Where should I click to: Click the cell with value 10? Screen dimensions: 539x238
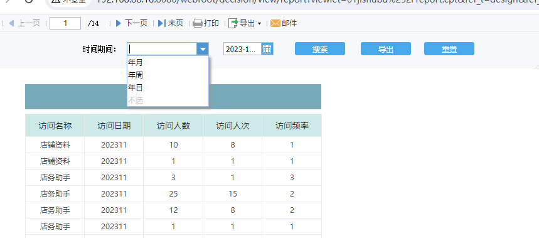[x=173, y=145]
